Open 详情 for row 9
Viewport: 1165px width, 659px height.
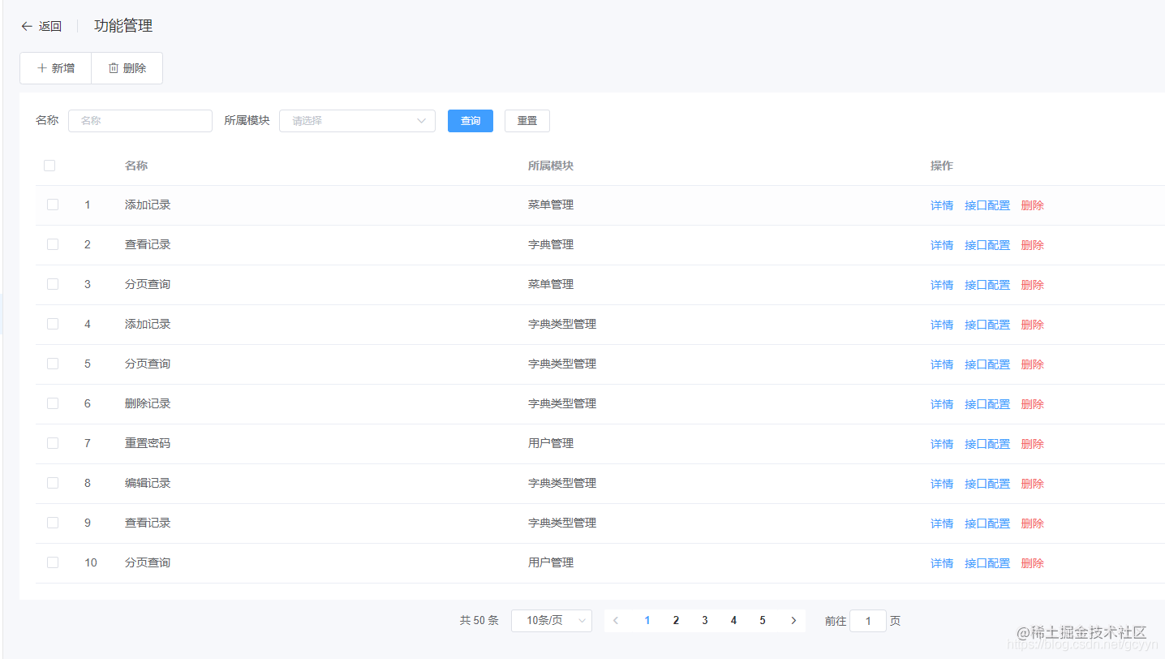(x=942, y=523)
